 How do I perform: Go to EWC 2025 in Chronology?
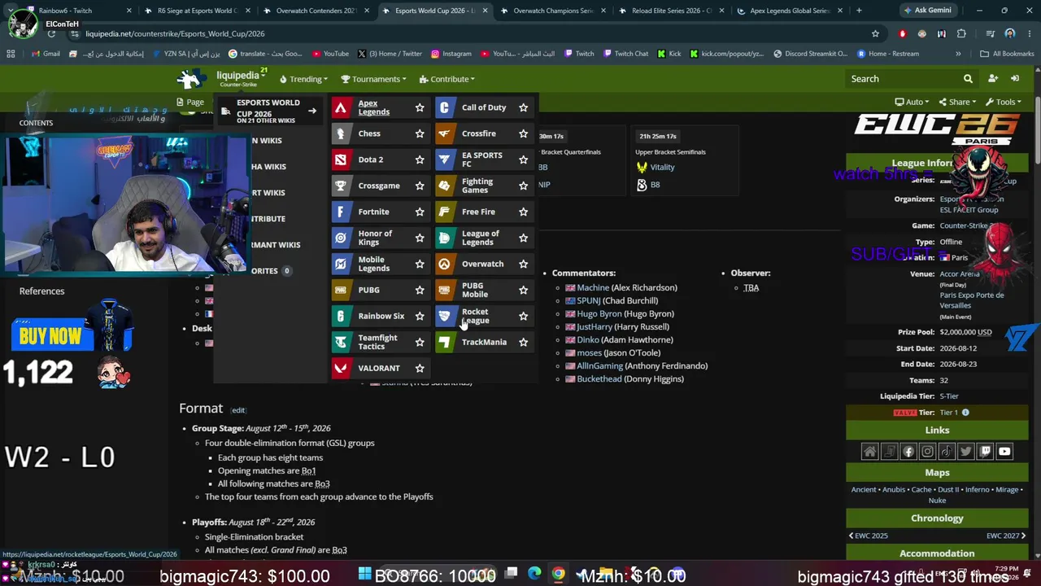point(869,536)
